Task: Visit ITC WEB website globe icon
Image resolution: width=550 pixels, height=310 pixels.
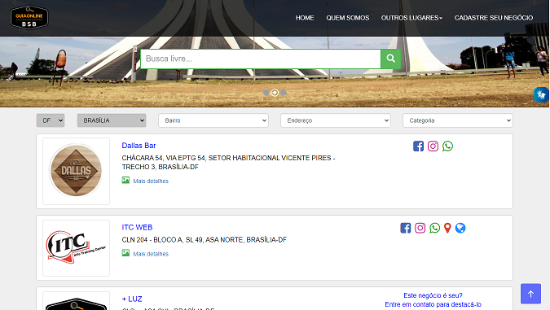Action: pyautogui.click(x=460, y=228)
